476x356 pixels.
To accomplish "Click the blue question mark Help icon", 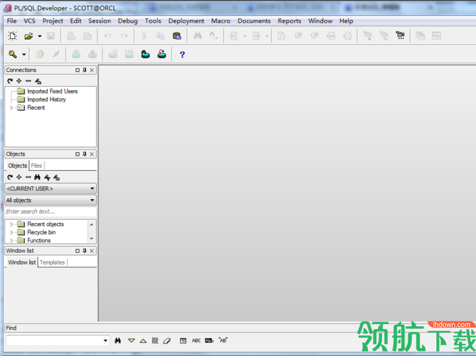I will tap(182, 55).
